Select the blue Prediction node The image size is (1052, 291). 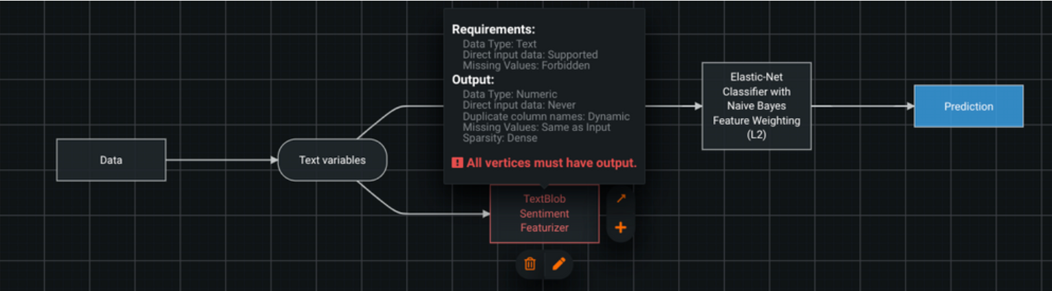pos(968,106)
